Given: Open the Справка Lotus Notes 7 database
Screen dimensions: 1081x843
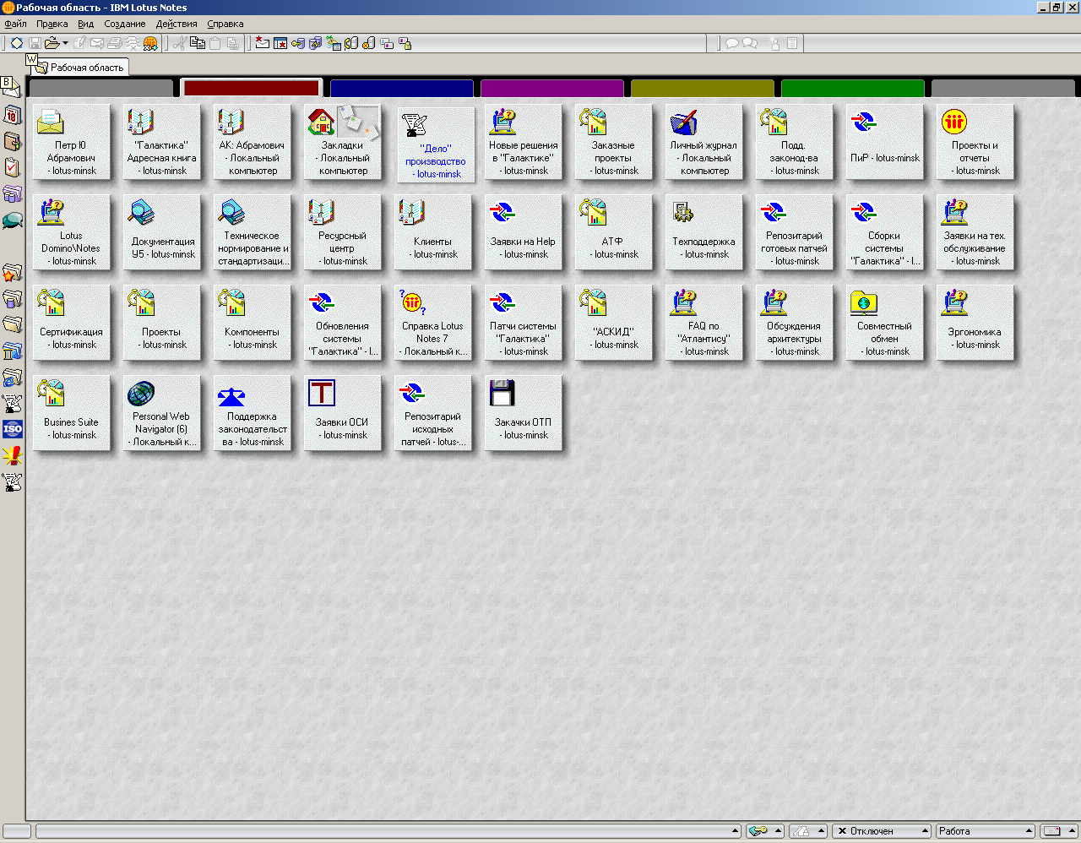Looking at the screenshot, I should 433,323.
